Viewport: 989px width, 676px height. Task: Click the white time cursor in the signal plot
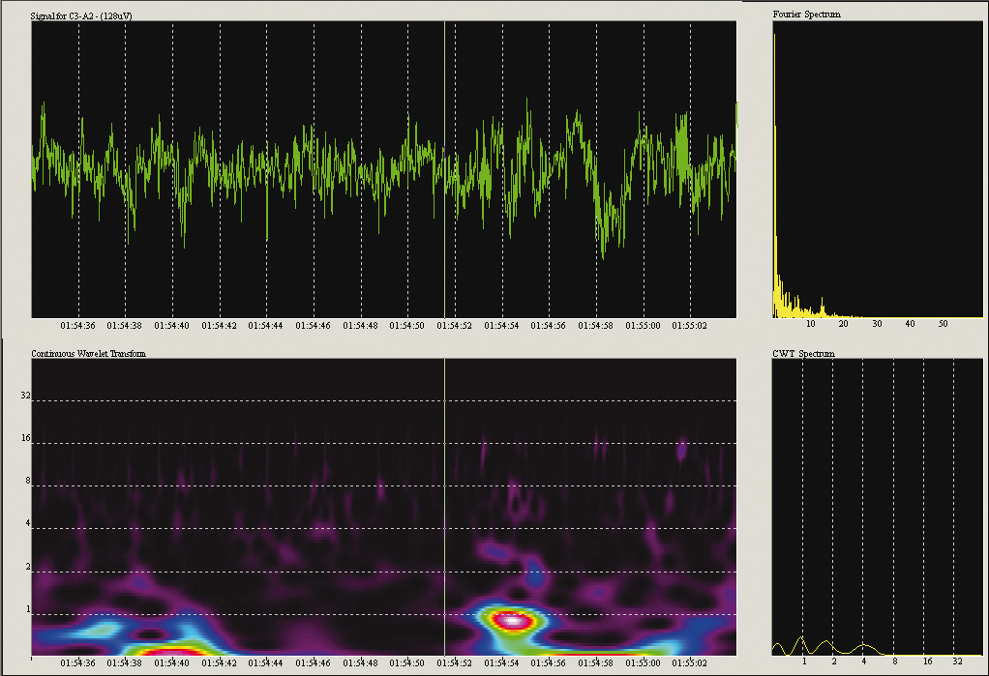click(x=444, y=169)
